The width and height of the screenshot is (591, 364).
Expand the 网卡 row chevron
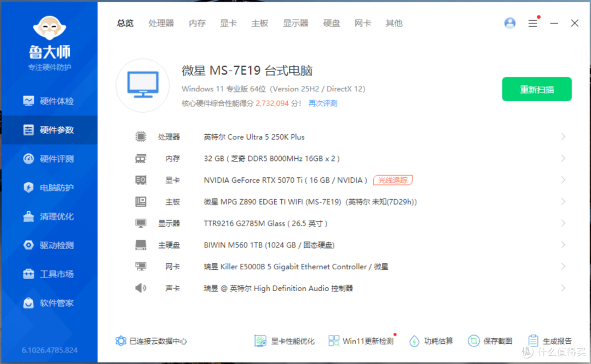pos(563,267)
